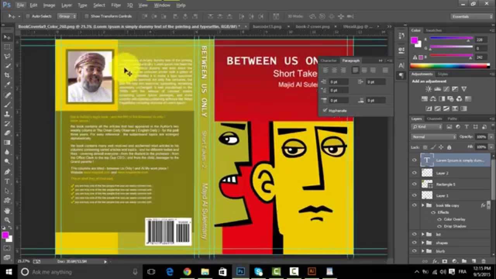Switch to the barcode13.png document tab
The image size is (496, 279).
pos(267,26)
